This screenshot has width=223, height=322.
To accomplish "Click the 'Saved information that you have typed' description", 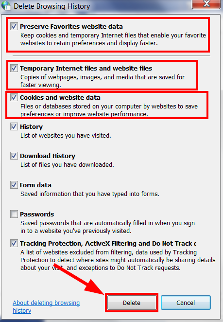I will [x=90, y=194].
